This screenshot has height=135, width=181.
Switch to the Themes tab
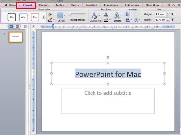pos(44,5)
